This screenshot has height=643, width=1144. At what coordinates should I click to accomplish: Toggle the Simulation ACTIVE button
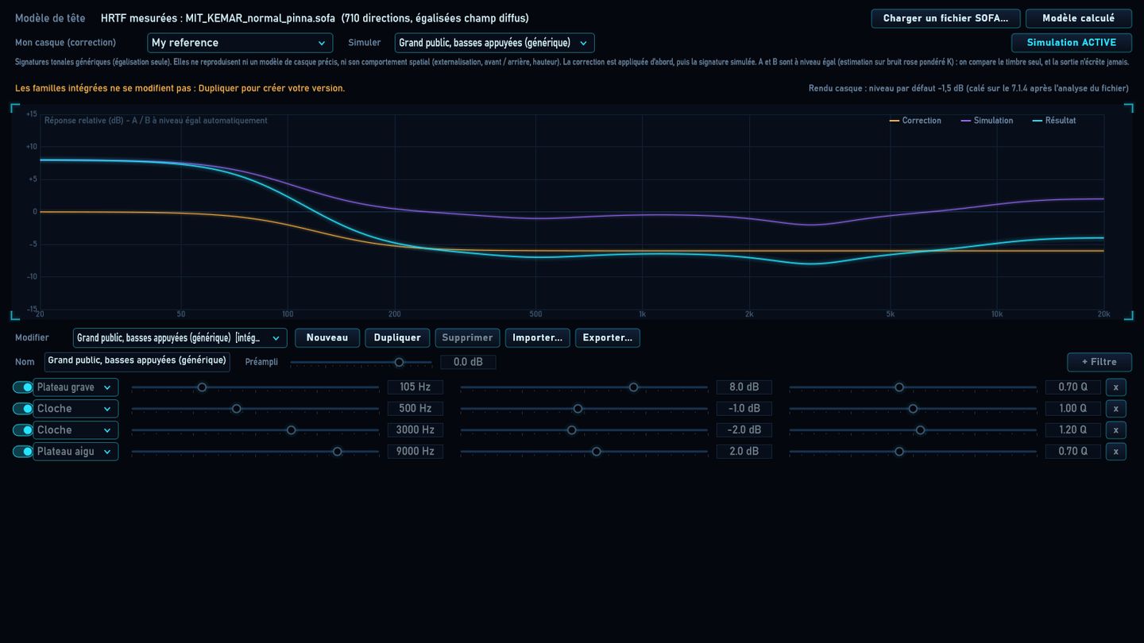click(x=1071, y=43)
